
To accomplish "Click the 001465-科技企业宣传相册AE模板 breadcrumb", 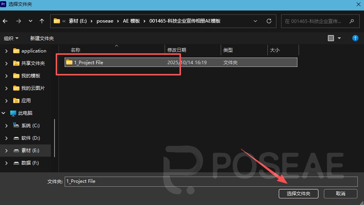I will point(185,21).
